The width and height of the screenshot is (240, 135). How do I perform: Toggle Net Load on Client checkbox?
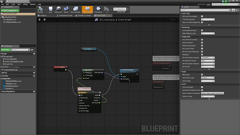tap(202, 48)
